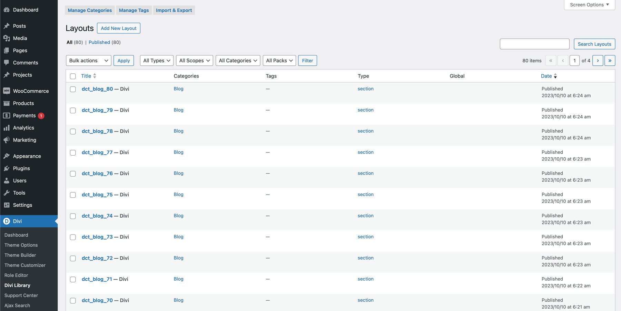
Task: Click the Users person icon
Action: (7, 180)
